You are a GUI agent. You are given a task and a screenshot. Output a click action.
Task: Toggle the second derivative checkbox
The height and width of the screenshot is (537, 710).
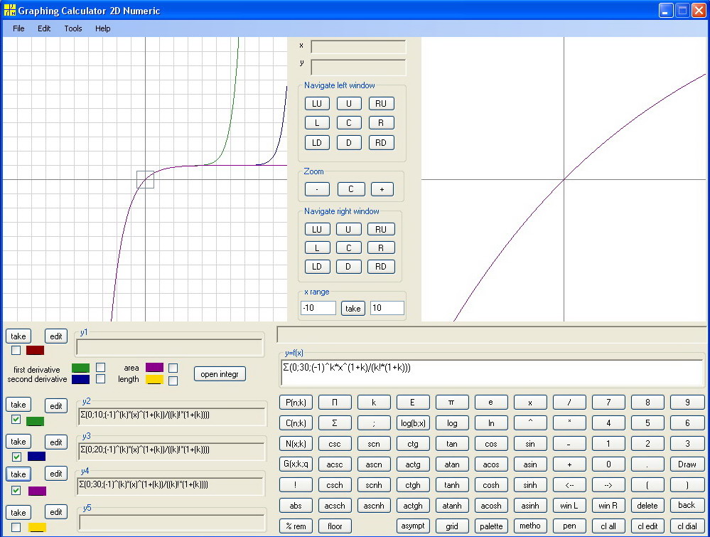[x=100, y=378]
